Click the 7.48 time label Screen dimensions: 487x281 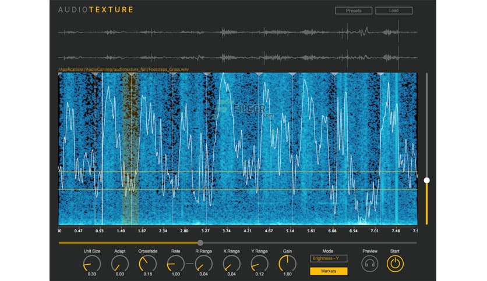pos(396,231)
